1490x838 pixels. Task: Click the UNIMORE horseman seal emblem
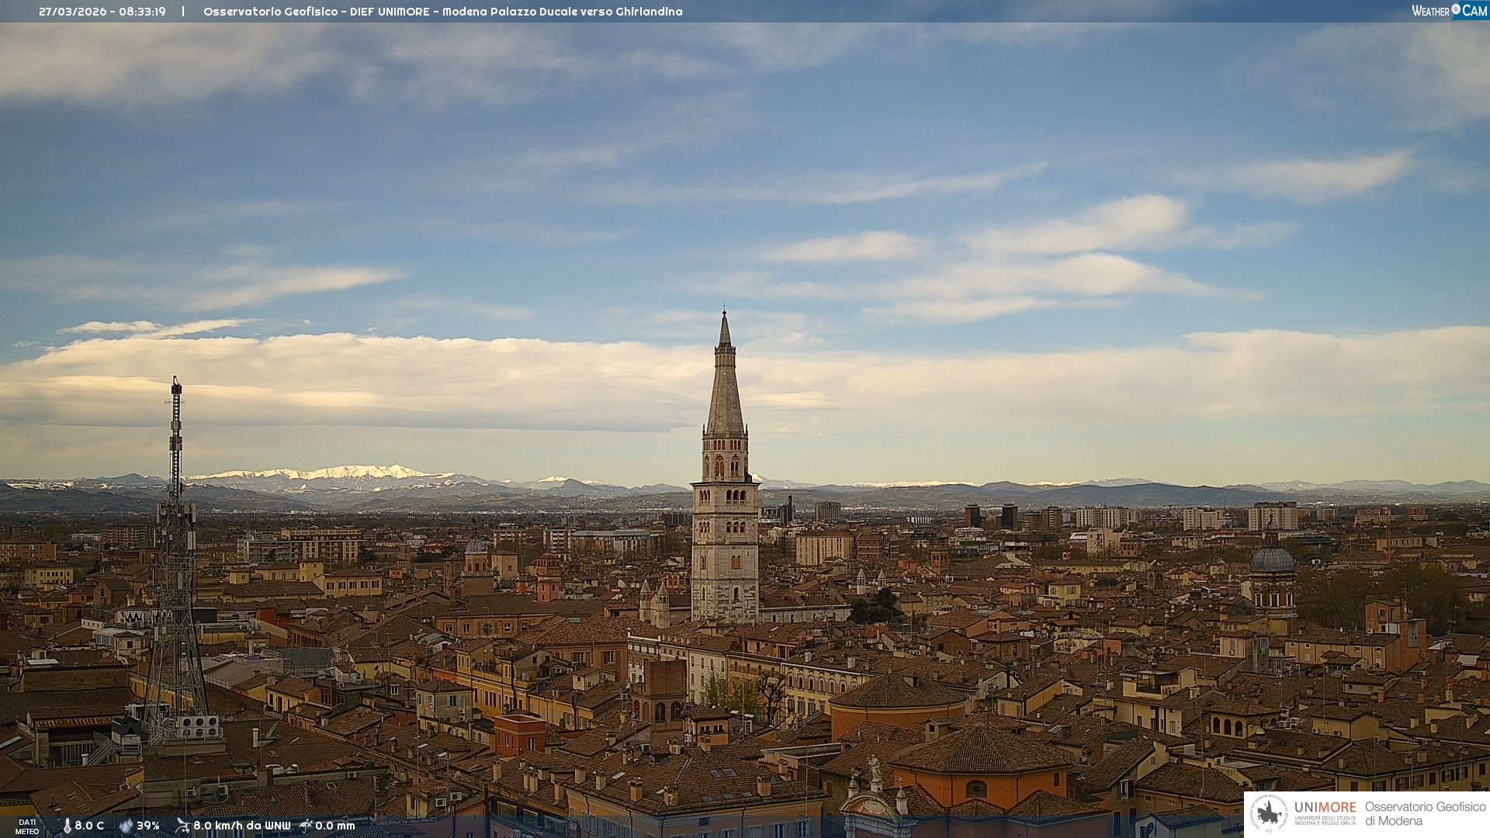coord(1269,813)
